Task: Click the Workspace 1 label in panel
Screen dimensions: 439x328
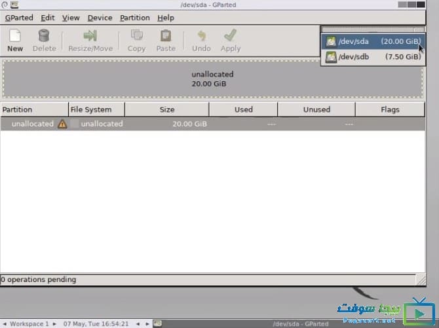Action: [29, 324]
